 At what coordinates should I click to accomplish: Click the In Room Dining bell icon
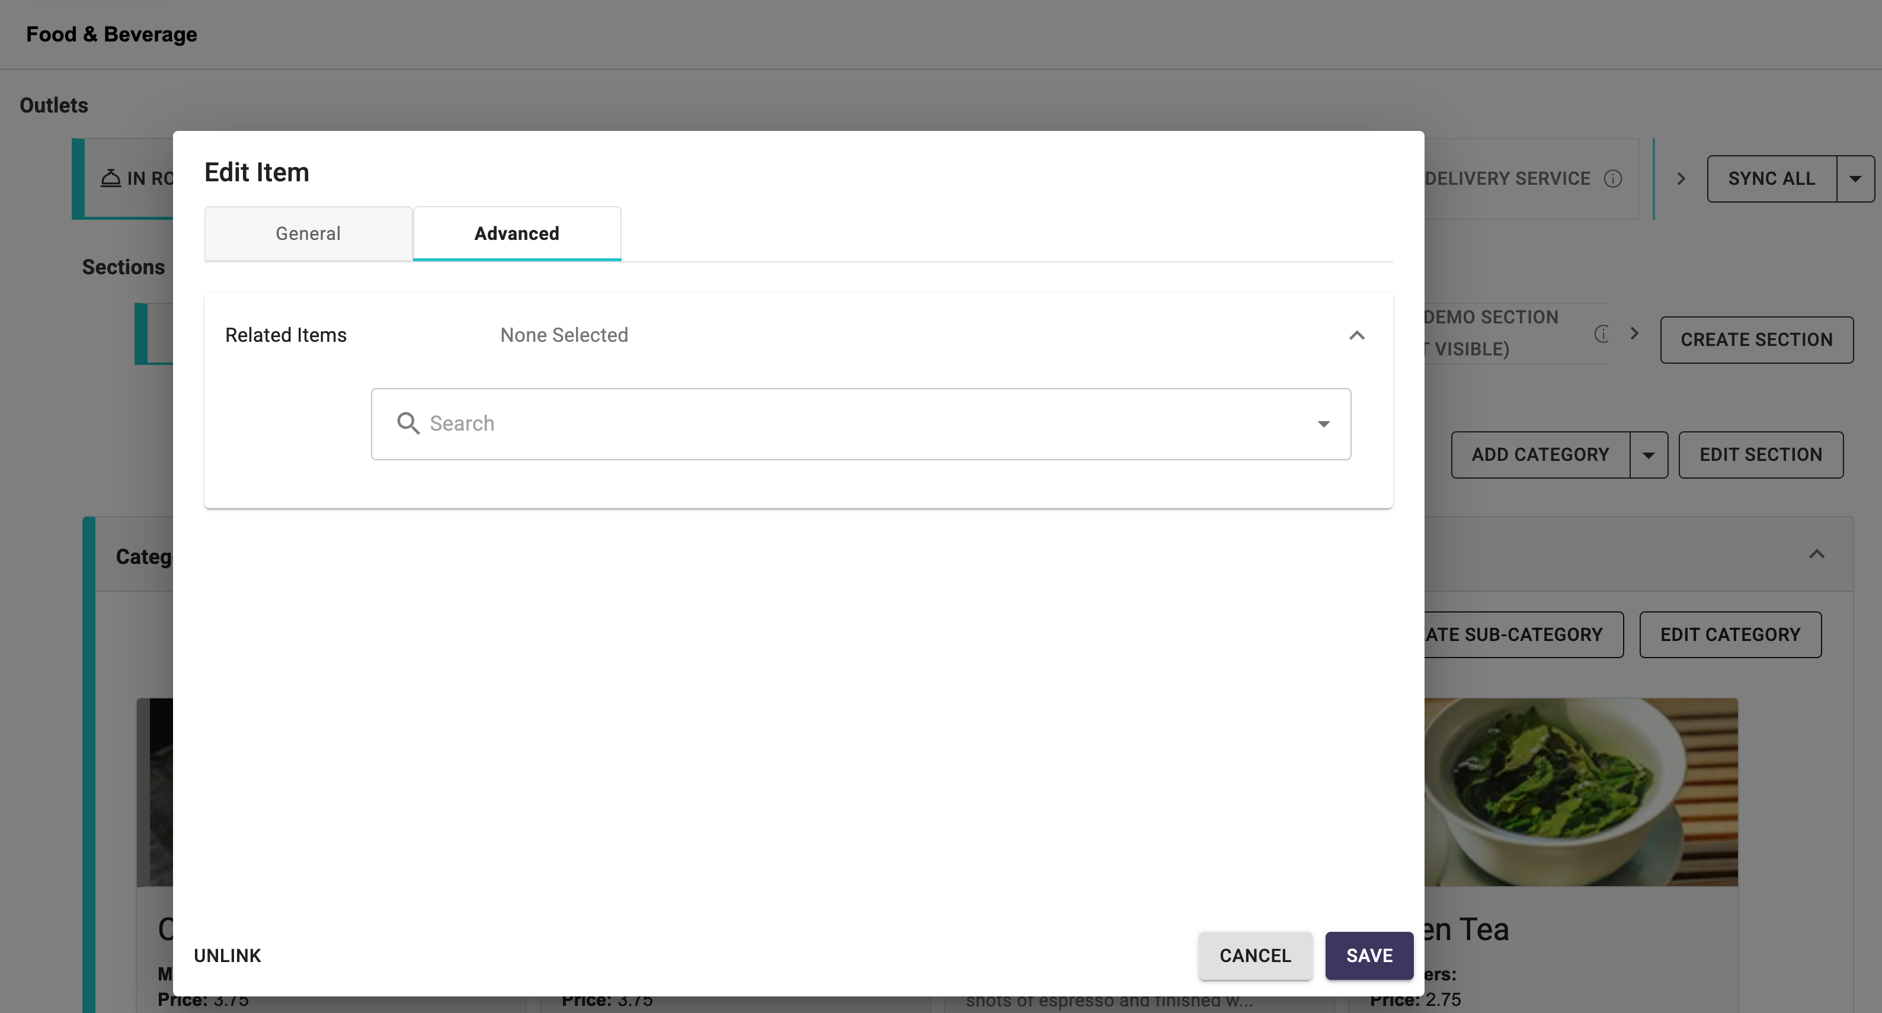point(111,178)
